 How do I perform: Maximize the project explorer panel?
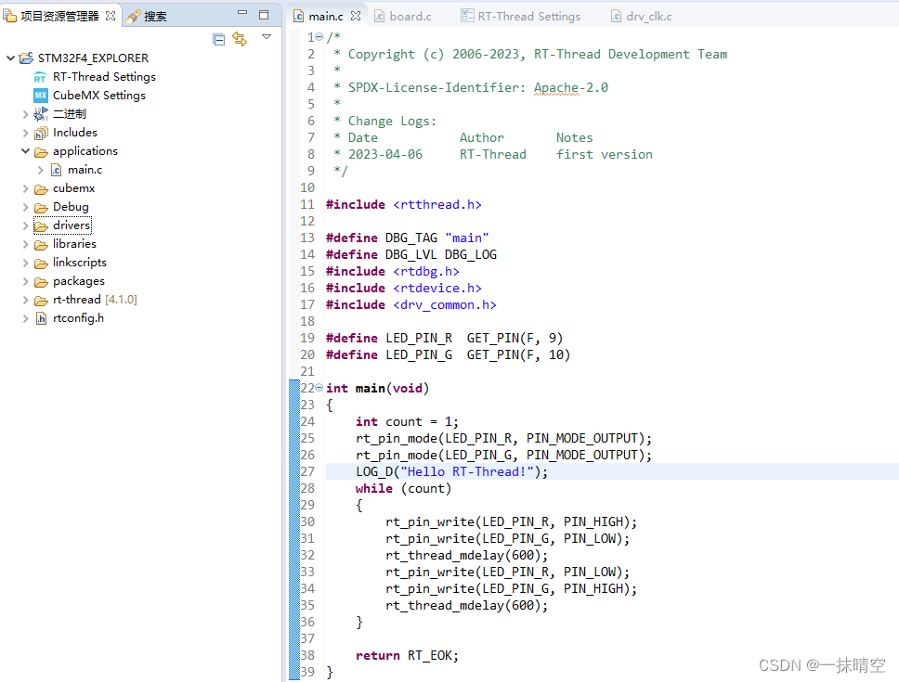coord(264,15)
